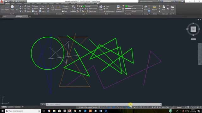Click Edit block button
The width and height of the screenshot is (202, 113).
pos(106,9)
